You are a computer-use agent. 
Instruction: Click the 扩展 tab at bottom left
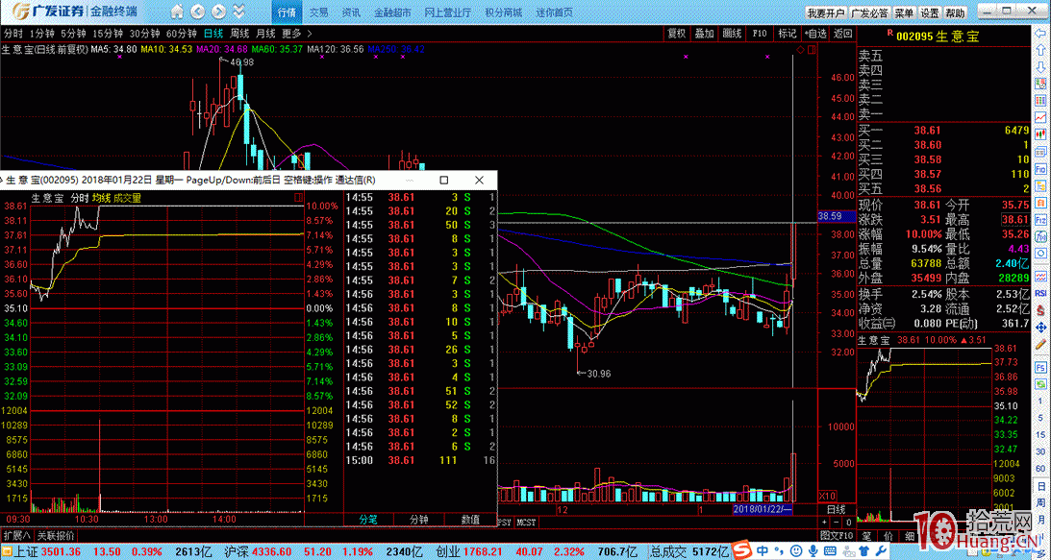[16, 535]
